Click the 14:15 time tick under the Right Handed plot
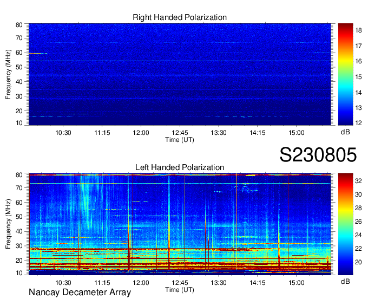 click(x=258, y=133)
